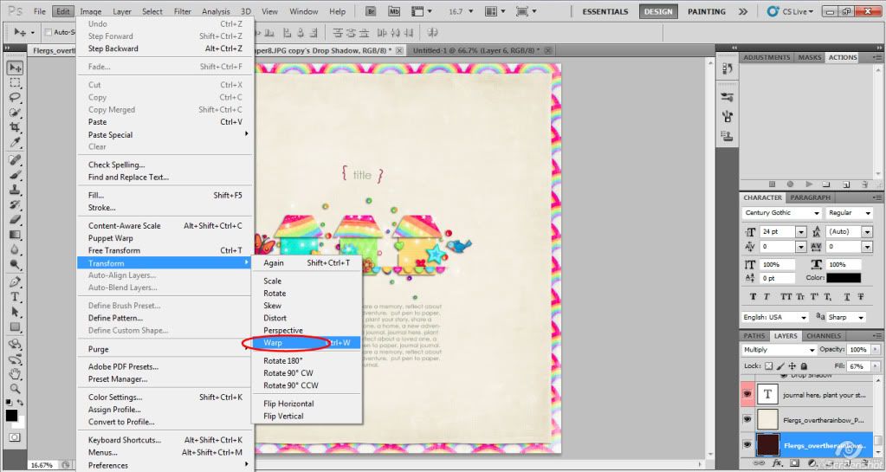
Task: Open the Multiply blend mode dropdown
Action: pyautogui.click(x=779, y=350)
